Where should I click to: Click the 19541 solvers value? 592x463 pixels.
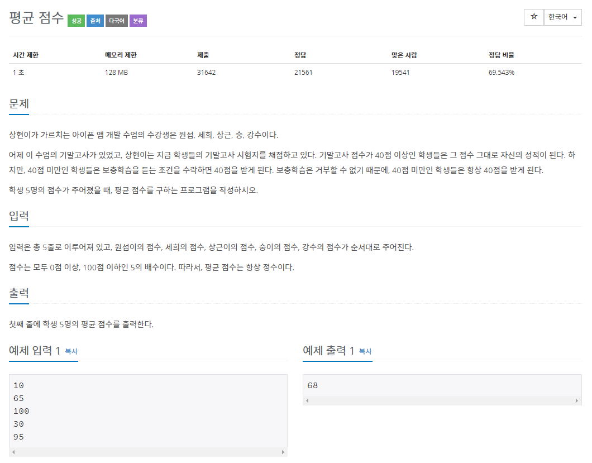(400, 73)
